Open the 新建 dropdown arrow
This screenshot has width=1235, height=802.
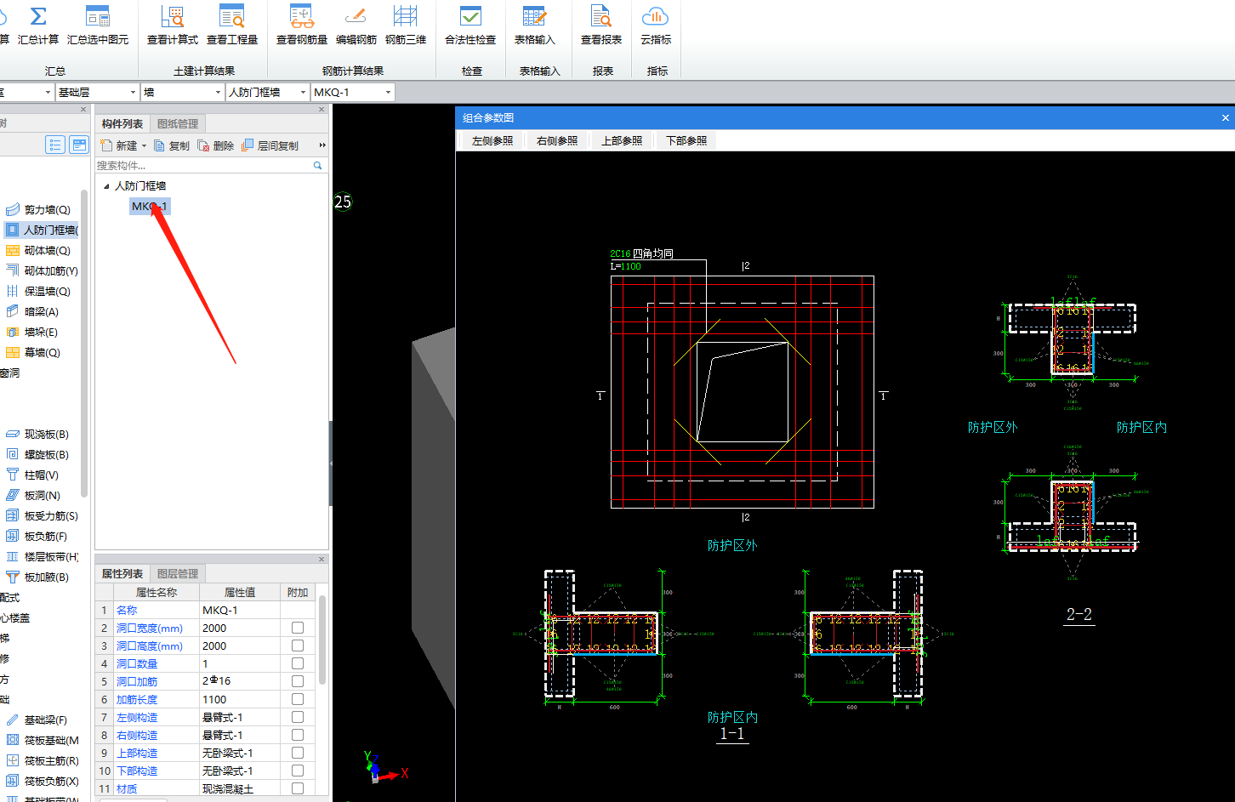pyautogui.click(x=144, y=146)
